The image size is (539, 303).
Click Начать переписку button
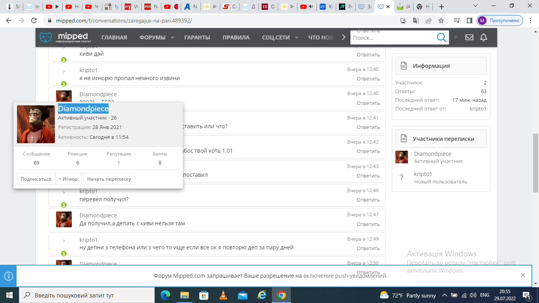click(109, 179)
